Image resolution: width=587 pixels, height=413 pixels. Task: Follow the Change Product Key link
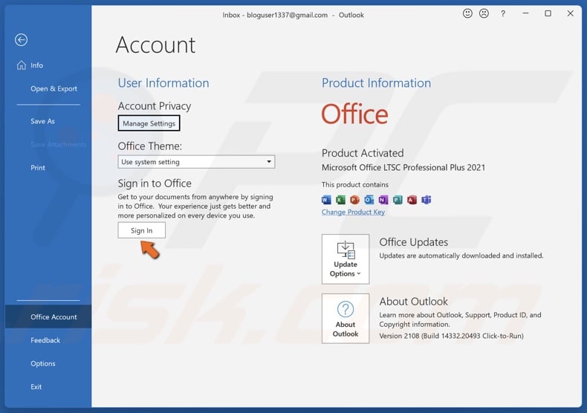coord(353,212)
